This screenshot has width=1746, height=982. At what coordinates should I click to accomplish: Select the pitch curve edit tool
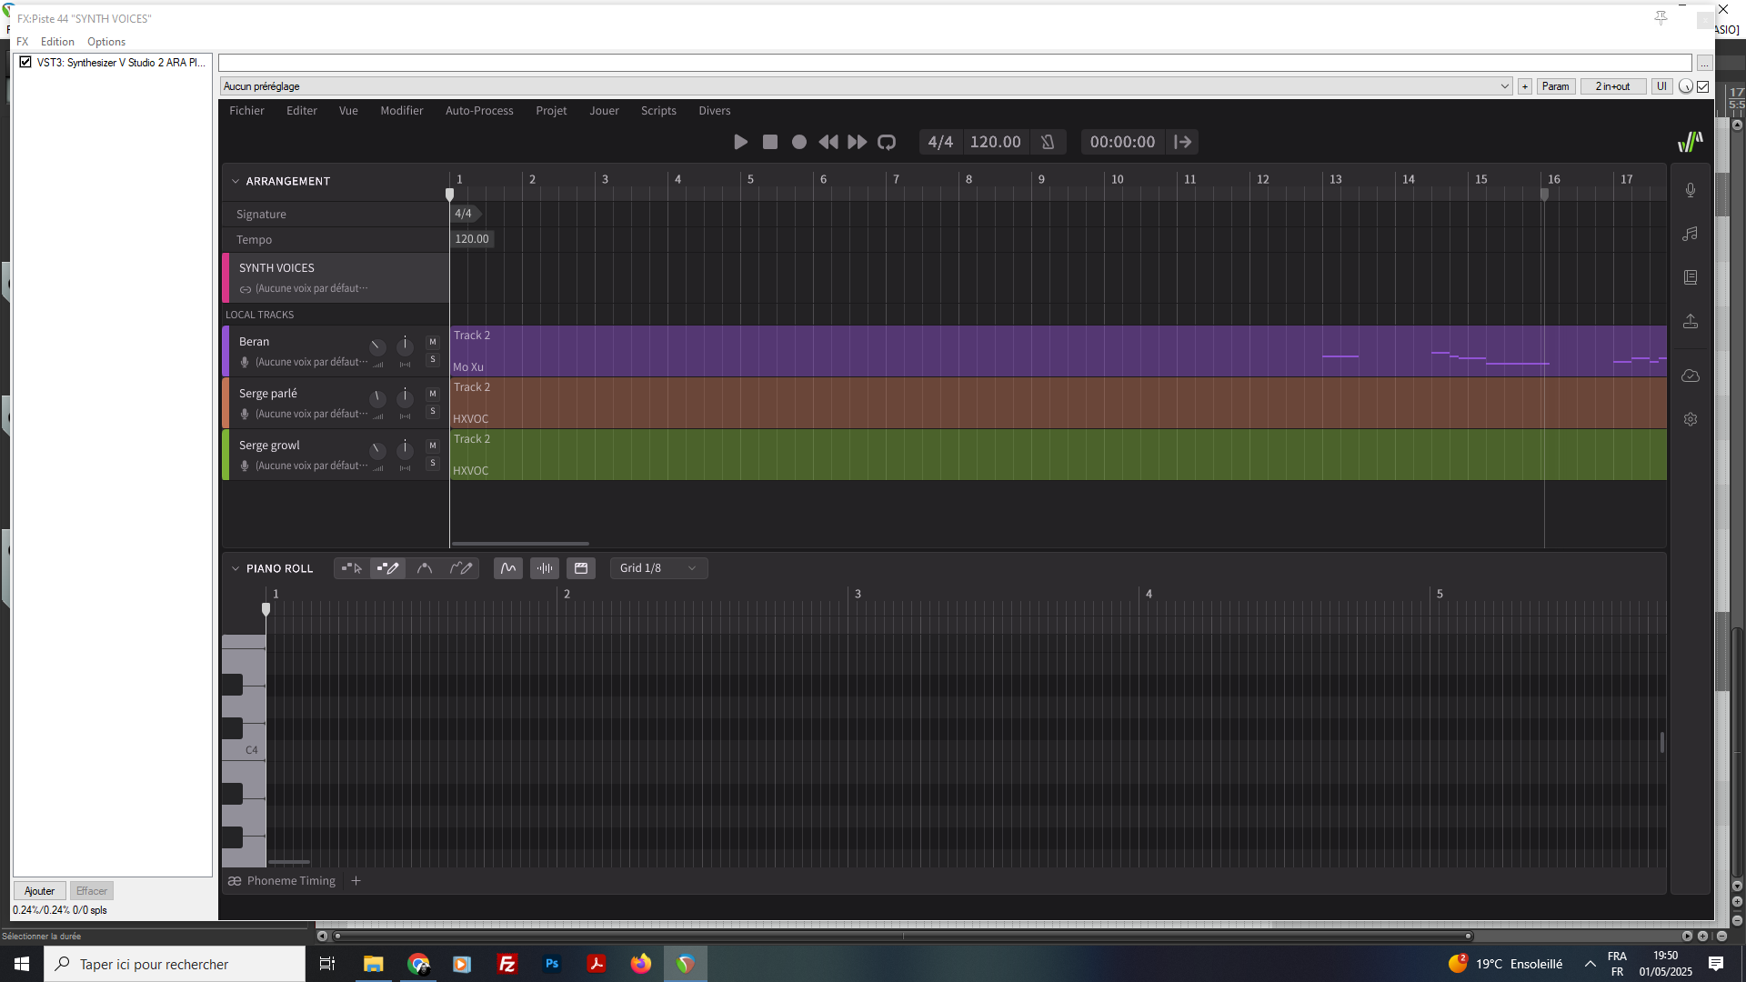[424, 568]
